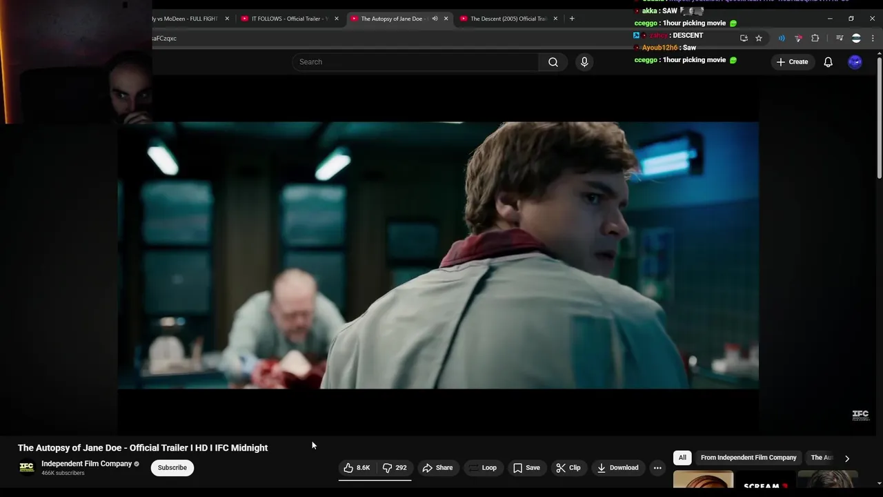Screen dimensions: 883x497
Task: Share the Autopsy of Jane Doe trailer
Action: coord(437,468)
